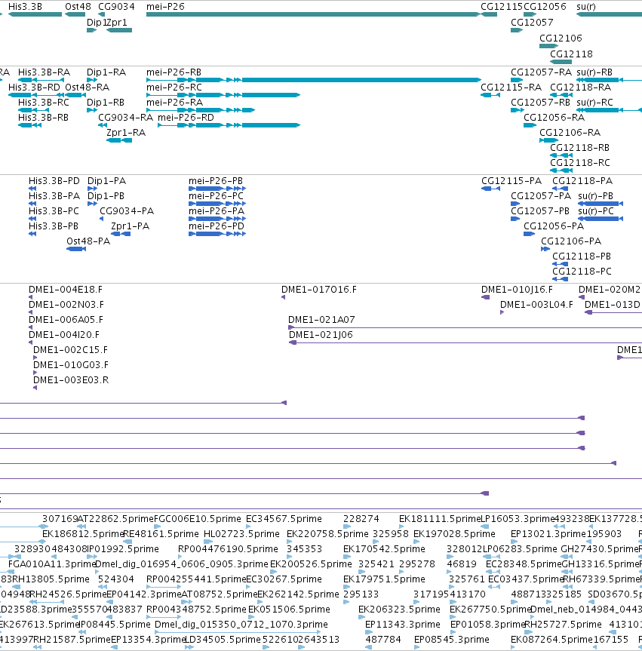Click the CG12115 gene label
This screenshot has width=642, height=651.
click(502, 7)
